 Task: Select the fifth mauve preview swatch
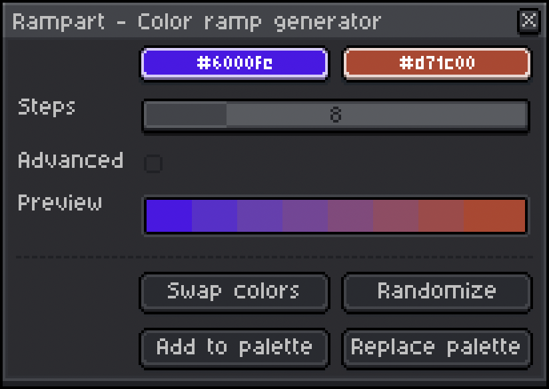click(x=350, y=216)
